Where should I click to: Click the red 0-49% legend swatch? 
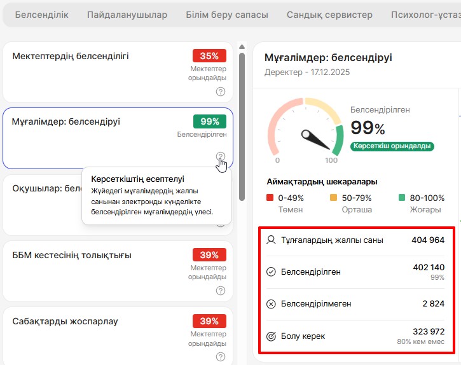(270, 198)
